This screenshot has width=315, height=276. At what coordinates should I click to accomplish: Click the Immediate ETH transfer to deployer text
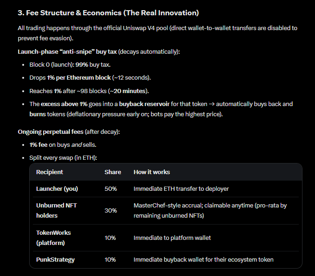coord(181,189)
